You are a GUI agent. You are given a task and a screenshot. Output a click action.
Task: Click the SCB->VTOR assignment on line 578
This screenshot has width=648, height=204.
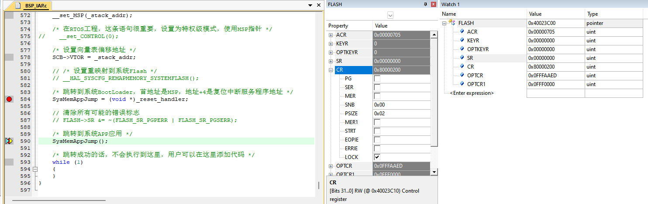(x=94, y=57)
